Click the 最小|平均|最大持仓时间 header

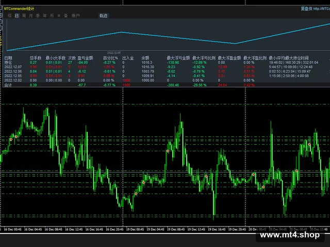[289, 58]
